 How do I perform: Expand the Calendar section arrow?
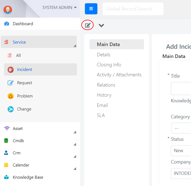coord(75,169)
